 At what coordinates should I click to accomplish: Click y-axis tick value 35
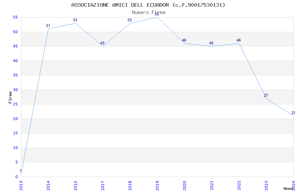click(x=15, y=75)
